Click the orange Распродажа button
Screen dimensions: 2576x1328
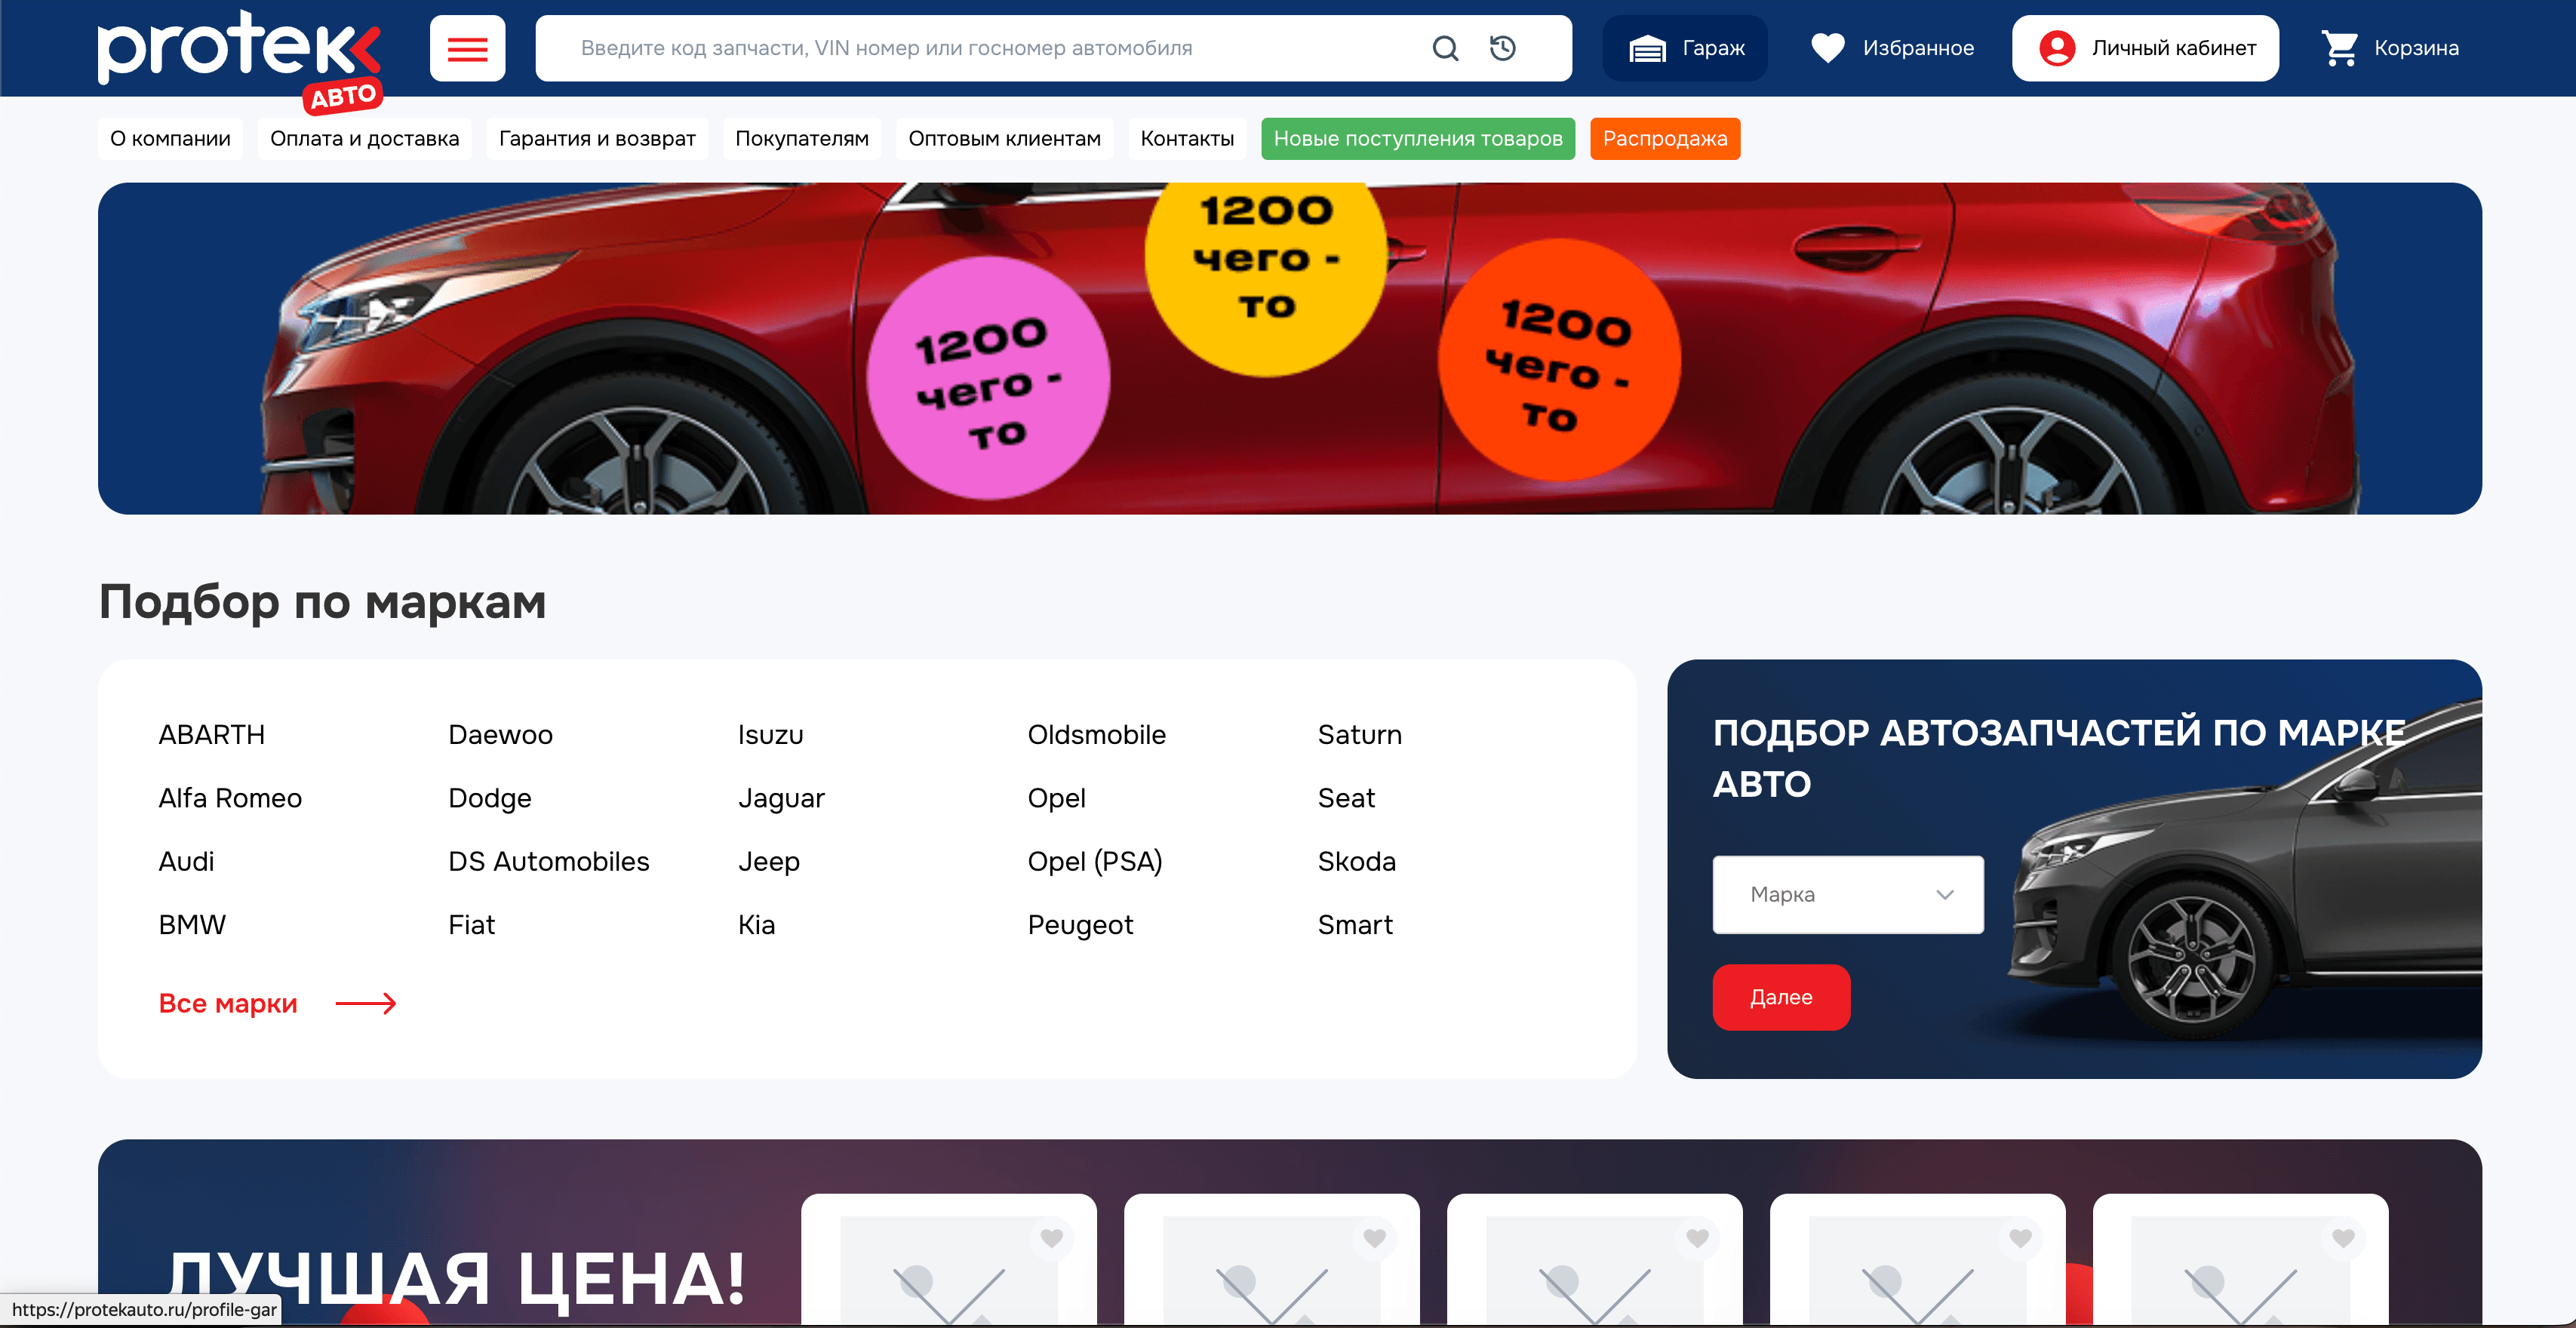coord(1664,139)
